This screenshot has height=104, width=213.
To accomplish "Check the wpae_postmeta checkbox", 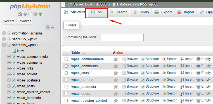I will pyautogui.click(x=66, y=87).
